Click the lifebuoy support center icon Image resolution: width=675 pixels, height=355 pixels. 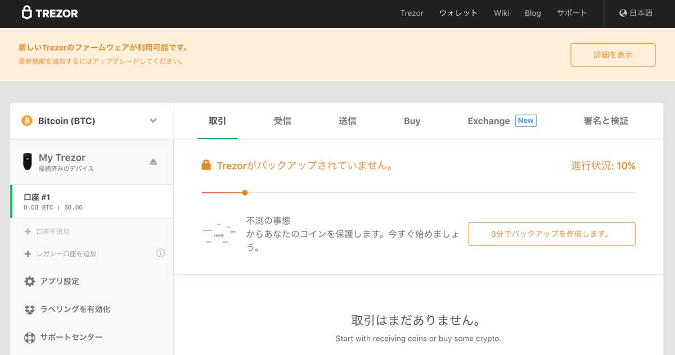(30, 338)
